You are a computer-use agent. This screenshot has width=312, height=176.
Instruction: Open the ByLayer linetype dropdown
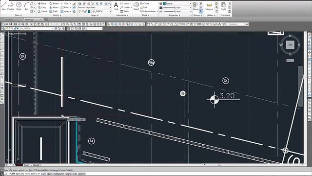177,11
